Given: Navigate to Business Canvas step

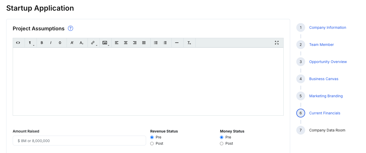Looking at the screenshot, I should (x=324, y=79).
